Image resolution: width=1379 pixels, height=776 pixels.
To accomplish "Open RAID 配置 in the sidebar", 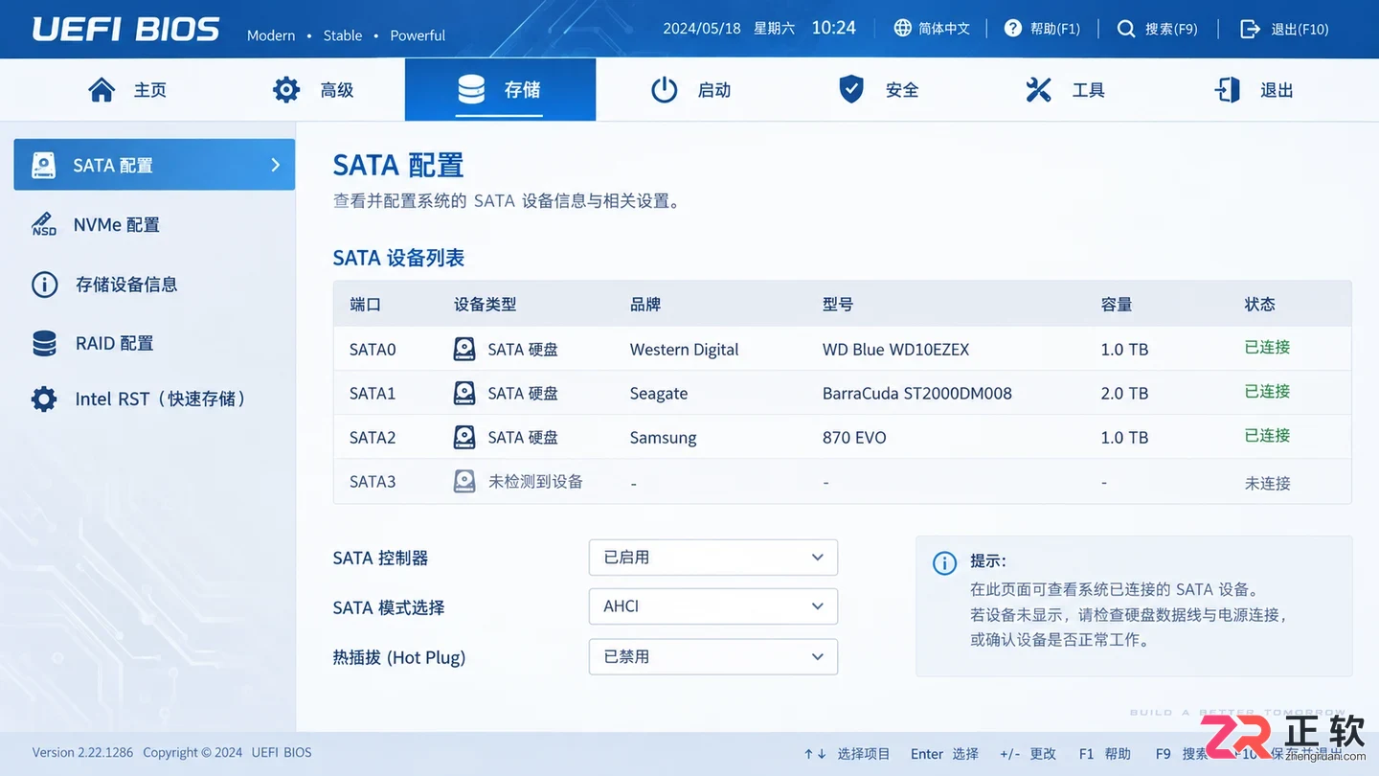I will coord(154,343).
